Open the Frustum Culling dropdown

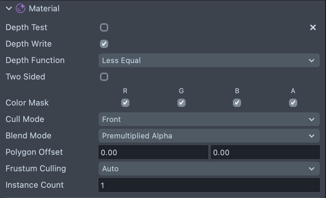coord(209,169)
